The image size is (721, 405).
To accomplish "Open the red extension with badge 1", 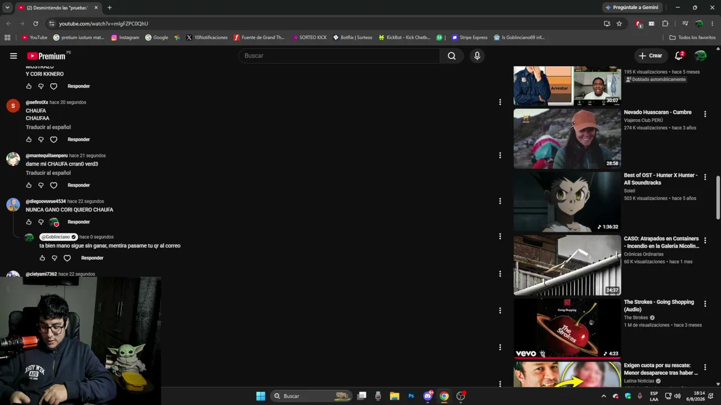I will pos(638,24).
